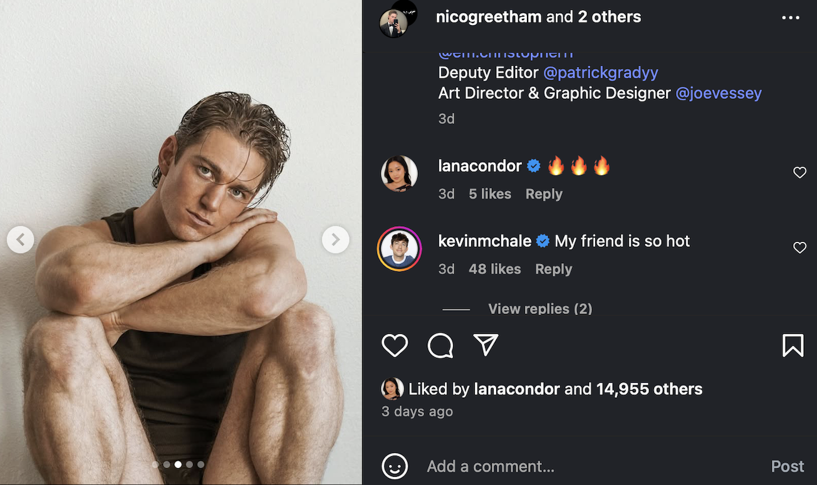
Task: Share post using paper plane icon
Action: pos(486,345)
